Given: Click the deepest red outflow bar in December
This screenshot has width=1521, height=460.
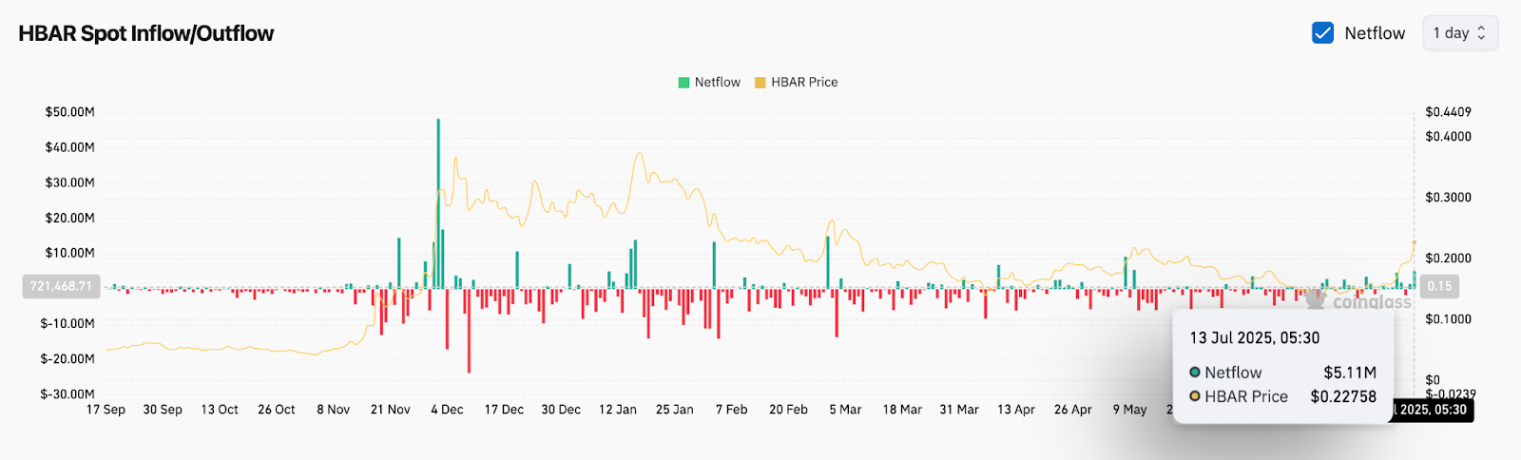Looking at the screenshot, I should coord(469,330).
